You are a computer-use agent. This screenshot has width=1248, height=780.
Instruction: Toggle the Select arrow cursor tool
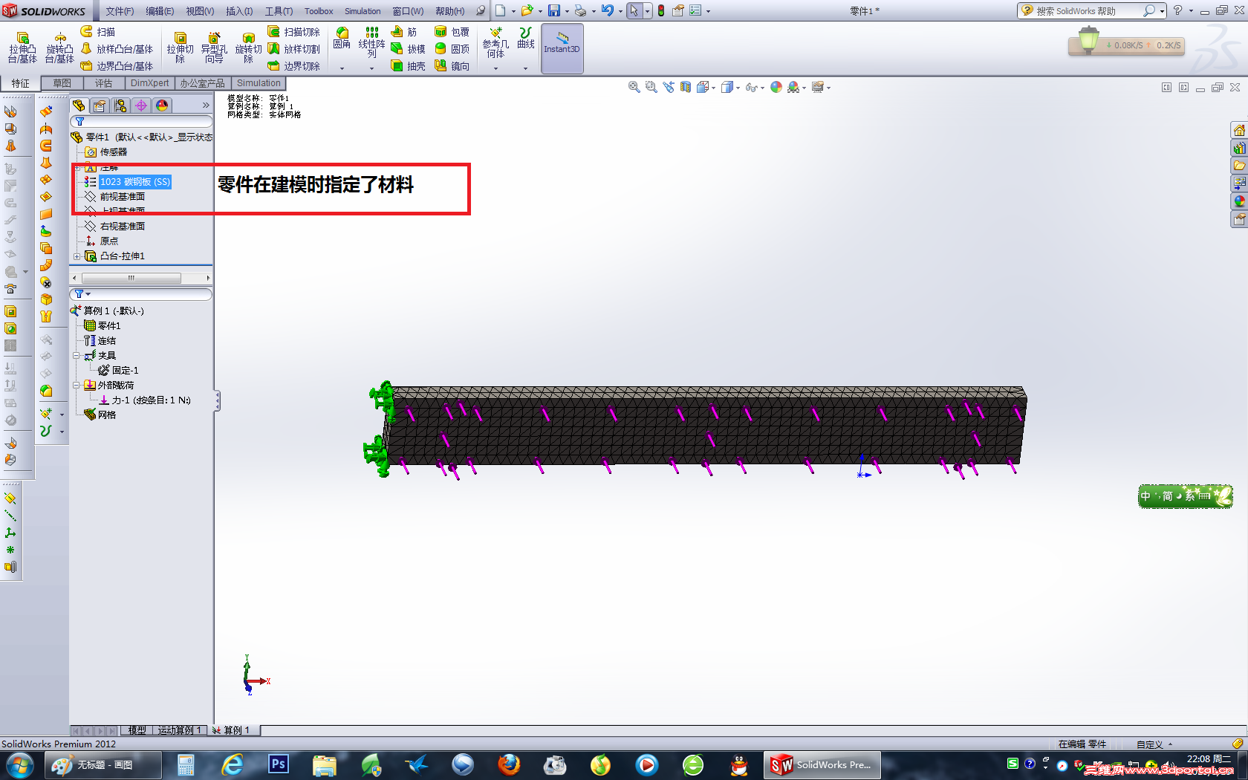[634, 10]
